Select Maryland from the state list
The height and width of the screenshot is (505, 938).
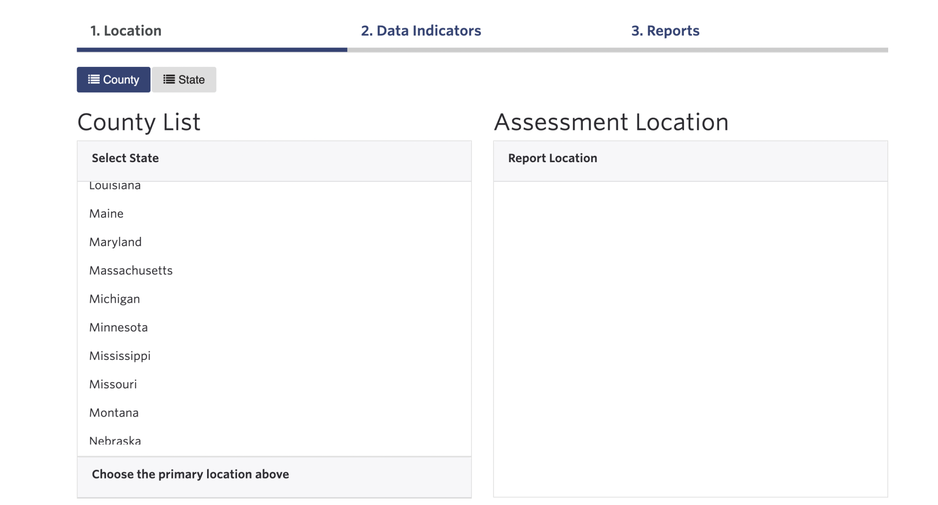[x=115, y=241]
